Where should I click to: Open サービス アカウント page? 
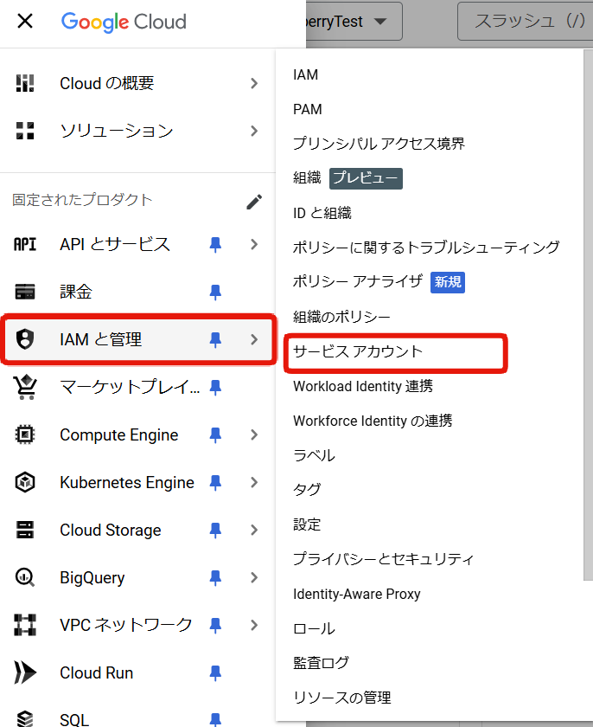pyautogui.click(x=358, y=351)
